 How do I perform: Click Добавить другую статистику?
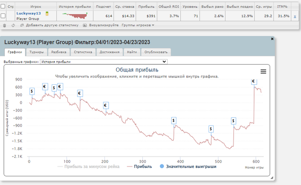coord(52,25)
